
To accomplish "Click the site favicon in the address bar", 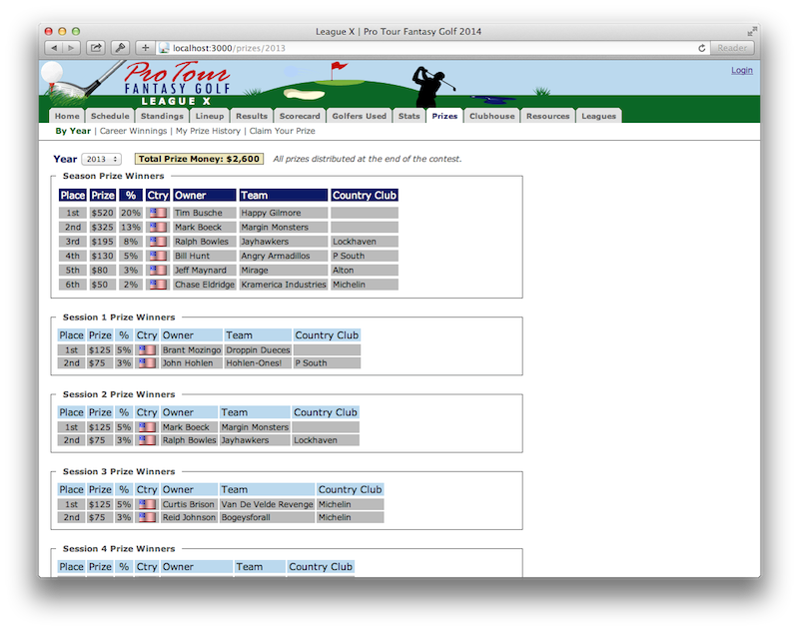I will point(164,48).
